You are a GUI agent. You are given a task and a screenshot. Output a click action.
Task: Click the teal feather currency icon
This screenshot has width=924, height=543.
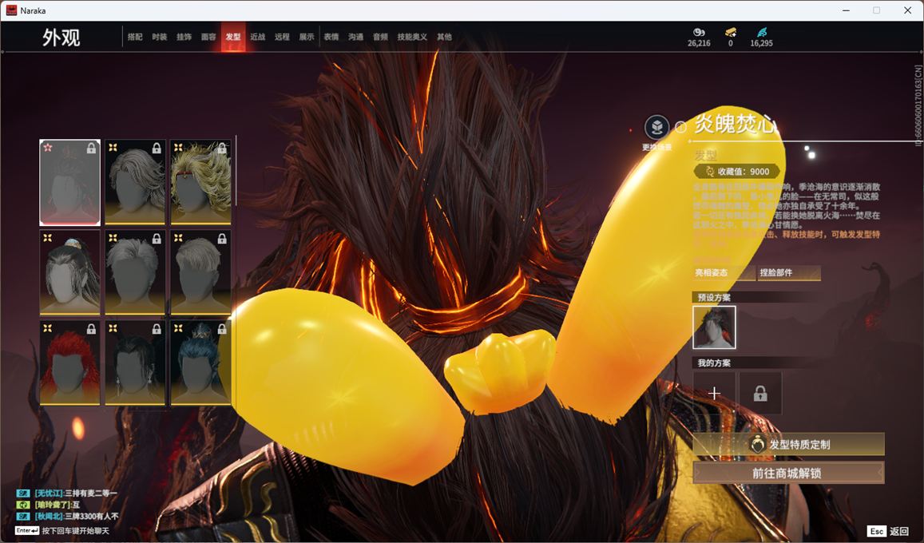(761, 32)
